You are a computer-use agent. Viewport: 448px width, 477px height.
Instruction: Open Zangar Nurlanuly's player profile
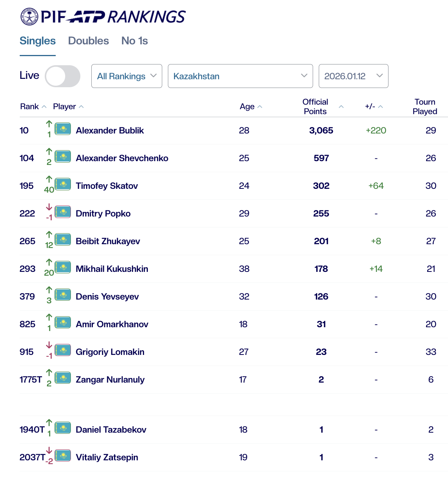point(110,380)
